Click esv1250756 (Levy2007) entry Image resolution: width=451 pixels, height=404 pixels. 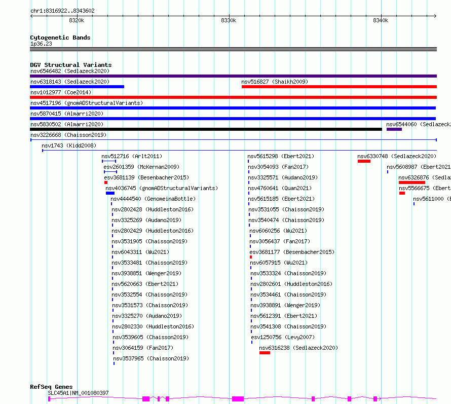(283, 337)
